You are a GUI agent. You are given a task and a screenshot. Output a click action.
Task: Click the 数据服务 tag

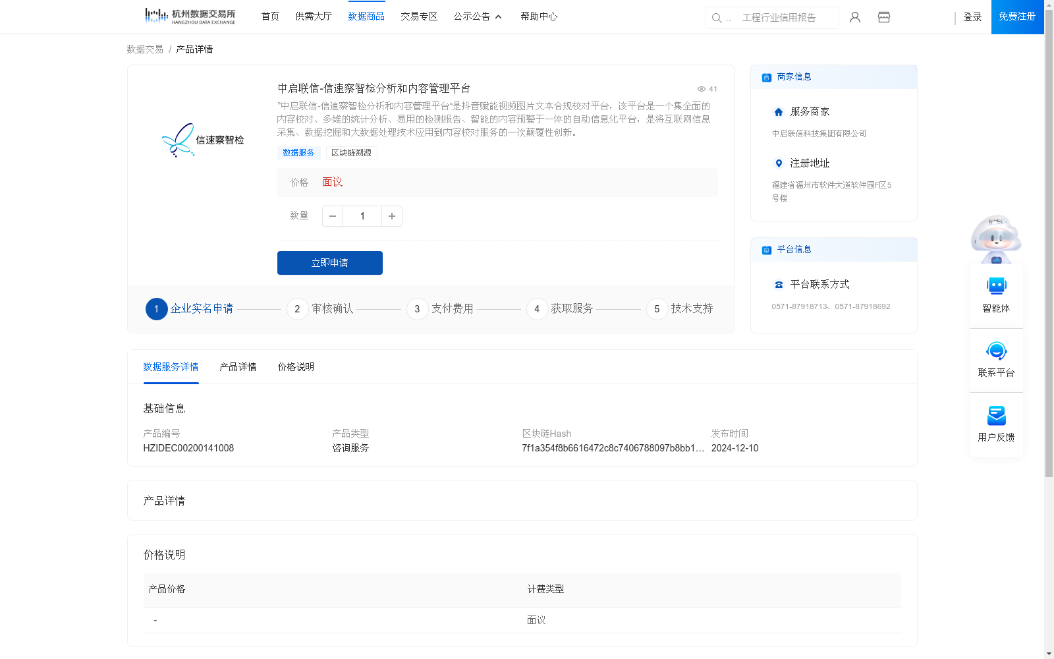tap(298, 153)
